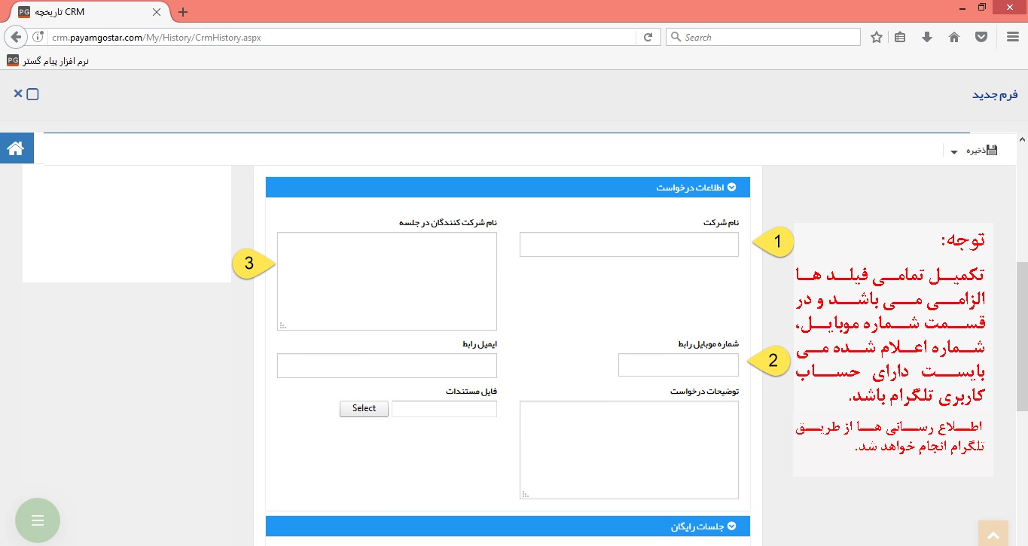
Task: Open the نرم افزار پیام گستر bookmark
Action: point(45,61)
